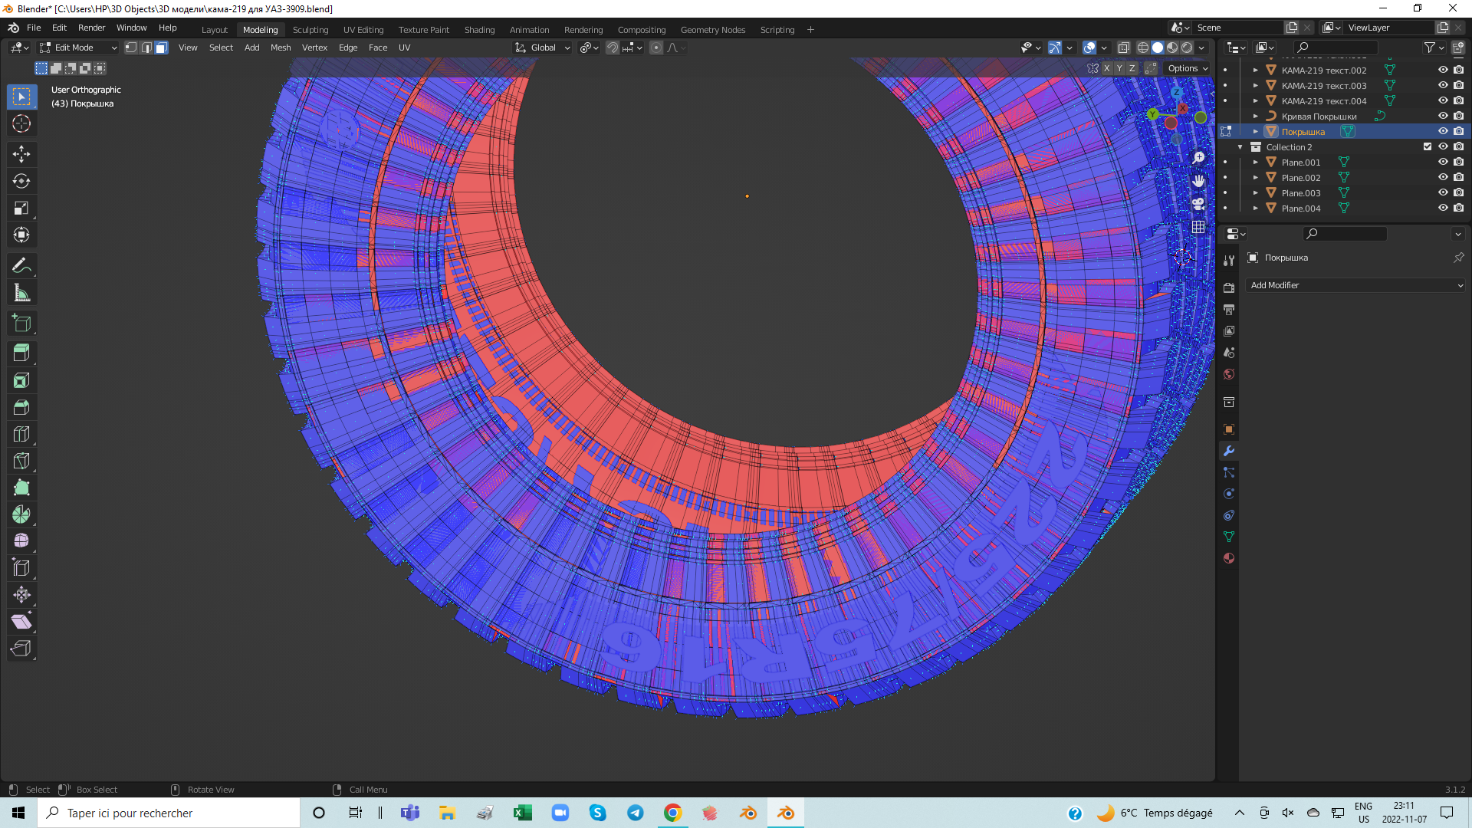
Task: Click the camera view gizmo button
Action: coord(1198,204)
